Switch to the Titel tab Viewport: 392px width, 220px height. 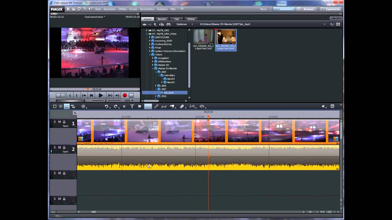176,19
